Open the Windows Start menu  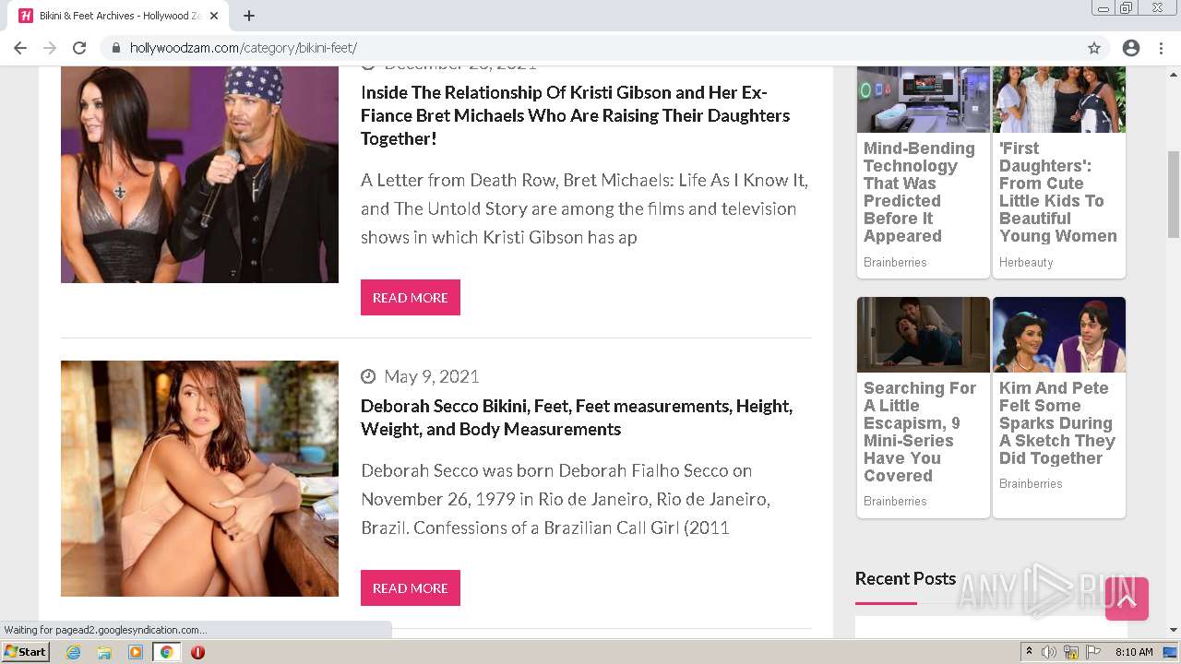click(26, 651)
